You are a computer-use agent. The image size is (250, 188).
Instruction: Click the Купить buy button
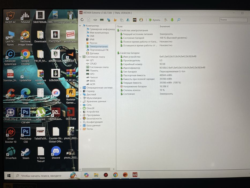pos(154,20)
